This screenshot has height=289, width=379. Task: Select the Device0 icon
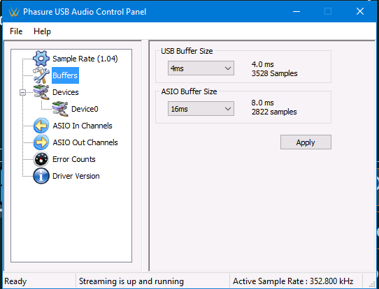(60, 109)
